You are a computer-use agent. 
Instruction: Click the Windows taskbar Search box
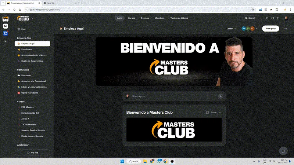coord(134,161)
